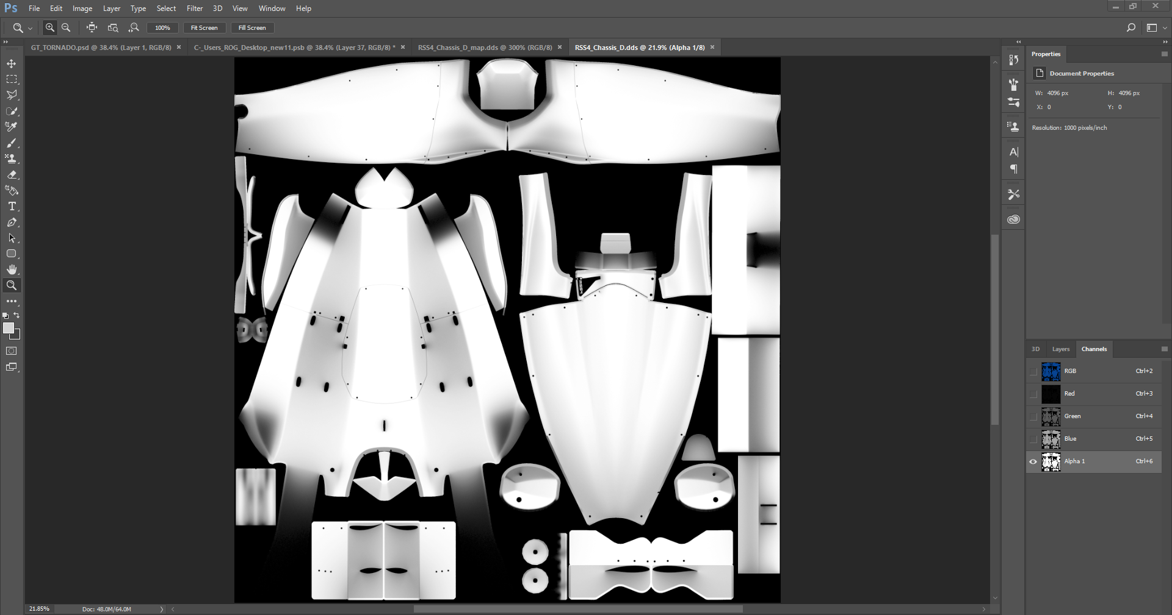Select the Type tool
The width and height of the screenshot is (1172, 615).
pyautogui.click(x=12, y=206)
